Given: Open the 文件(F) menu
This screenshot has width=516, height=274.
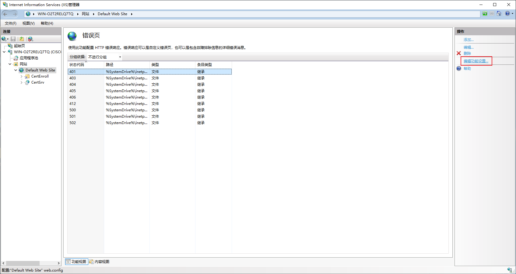Looking at the screenshot, I should click(x=11, y=23).
